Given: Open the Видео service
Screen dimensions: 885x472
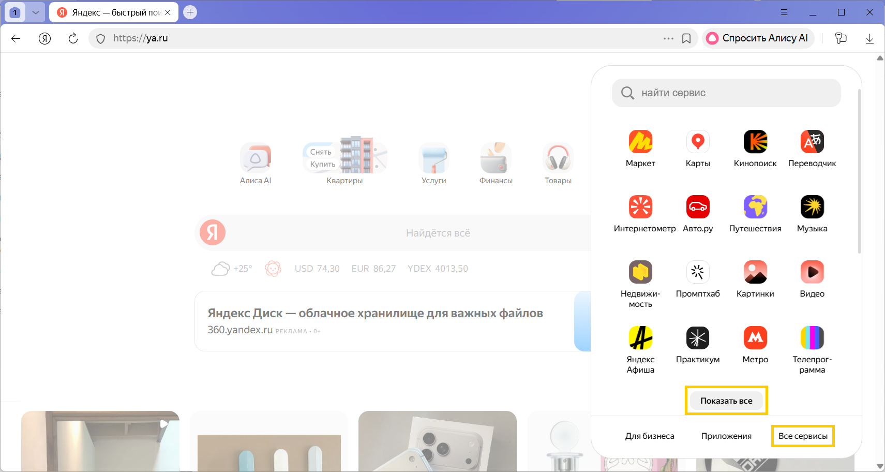Looking at the screenshot, I should (x=812, y=279).
